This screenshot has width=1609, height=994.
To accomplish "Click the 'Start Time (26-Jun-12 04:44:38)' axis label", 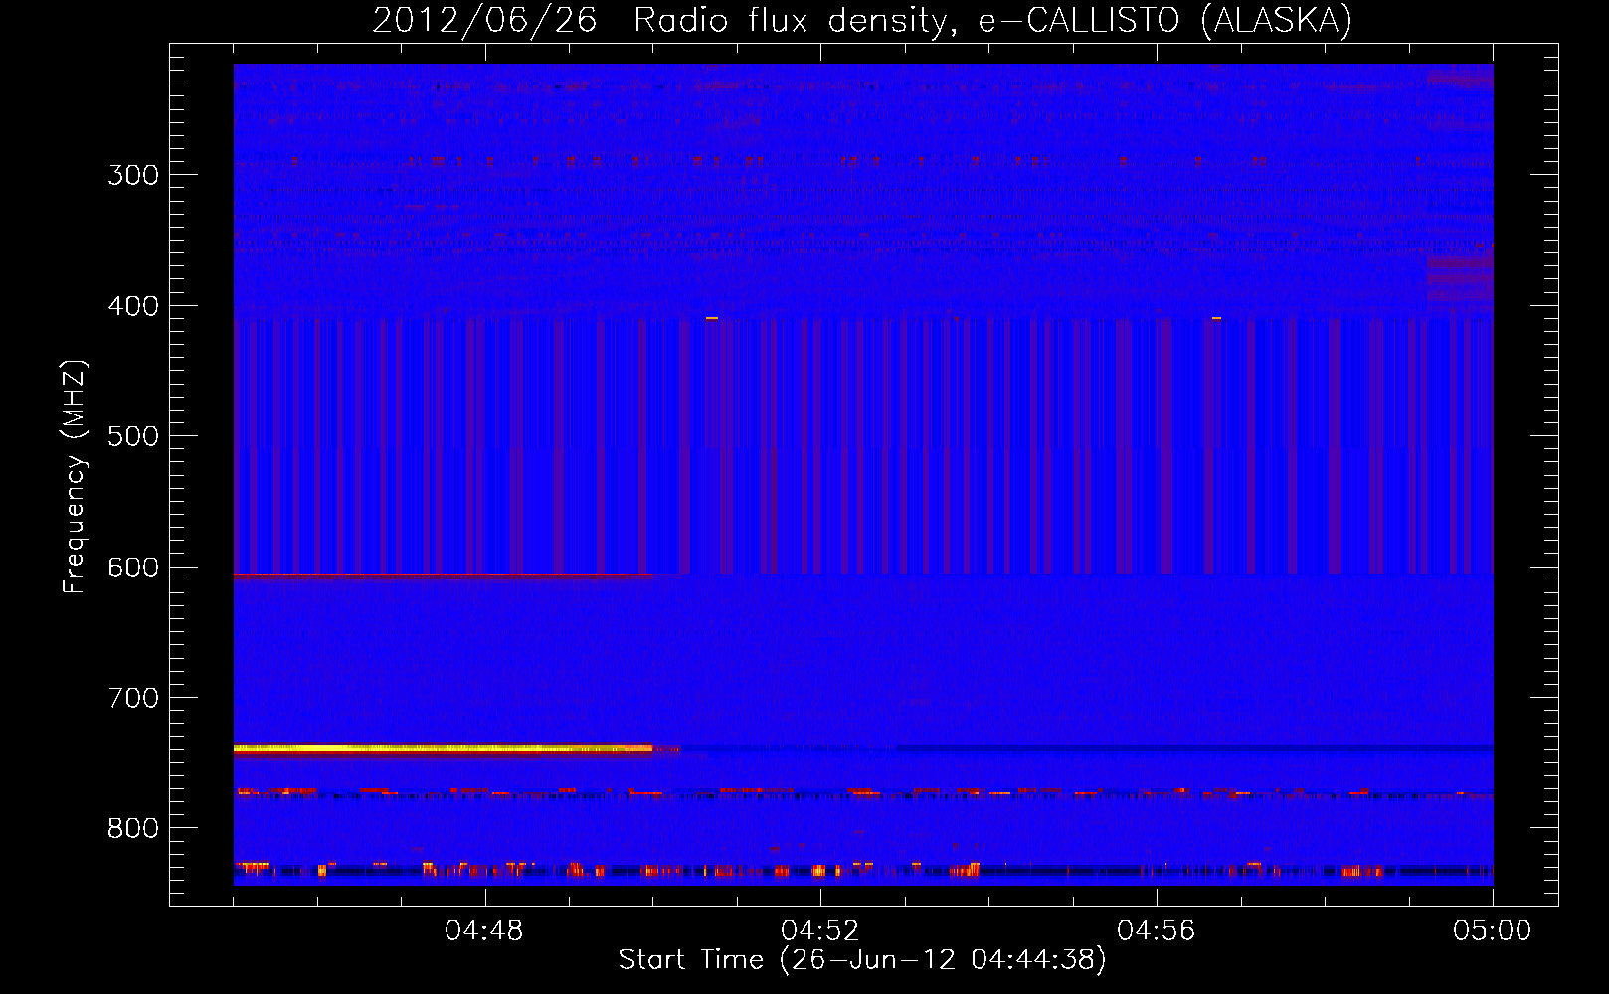I will coord(862,960).
